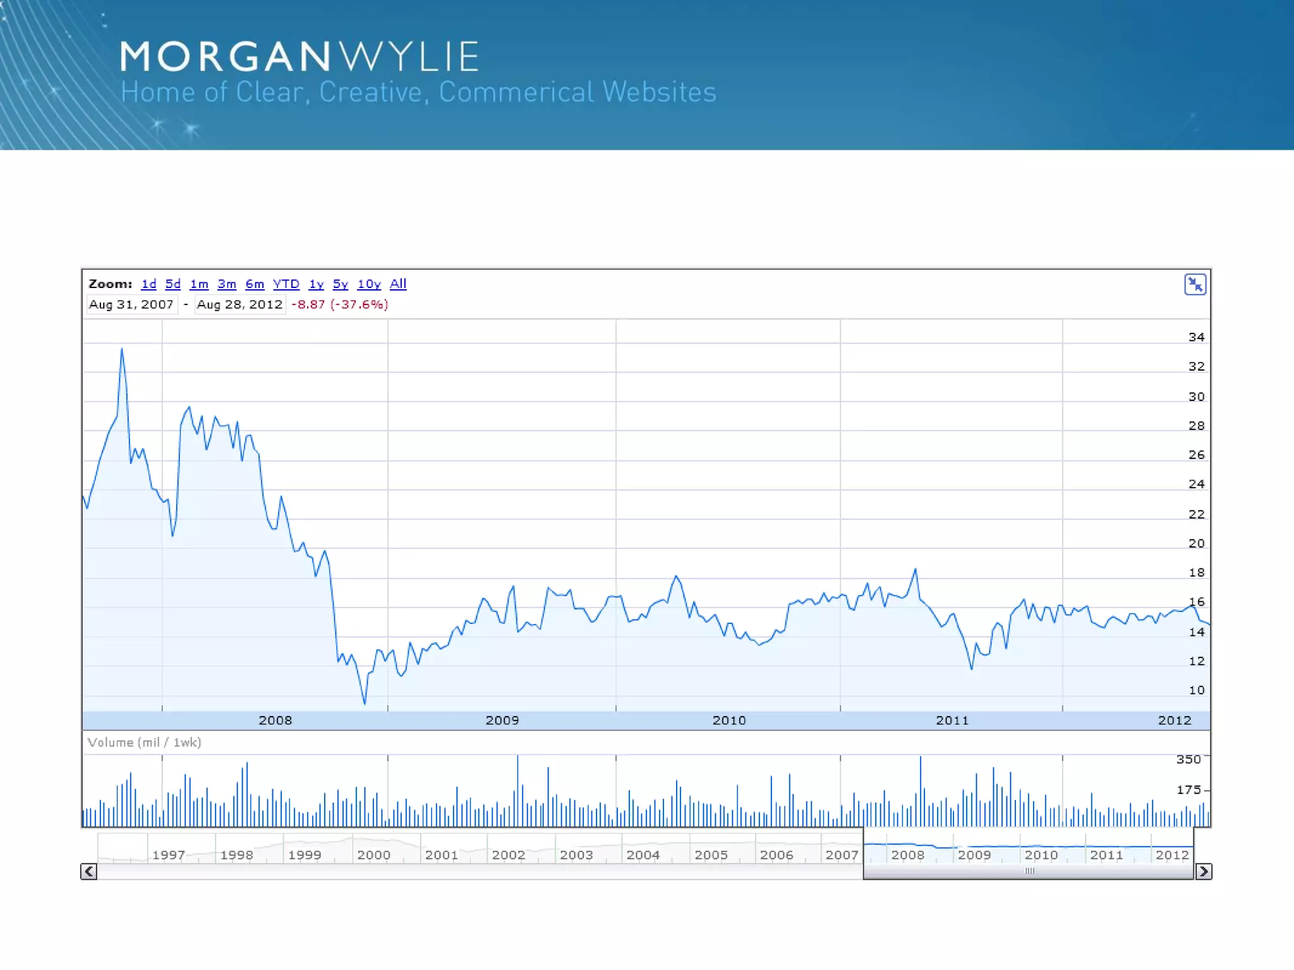
Task: Show 10y price history
Action: [x=369, y=284]
